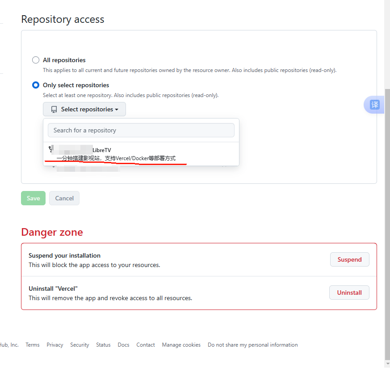Select the All repositories option

[36, 60]
